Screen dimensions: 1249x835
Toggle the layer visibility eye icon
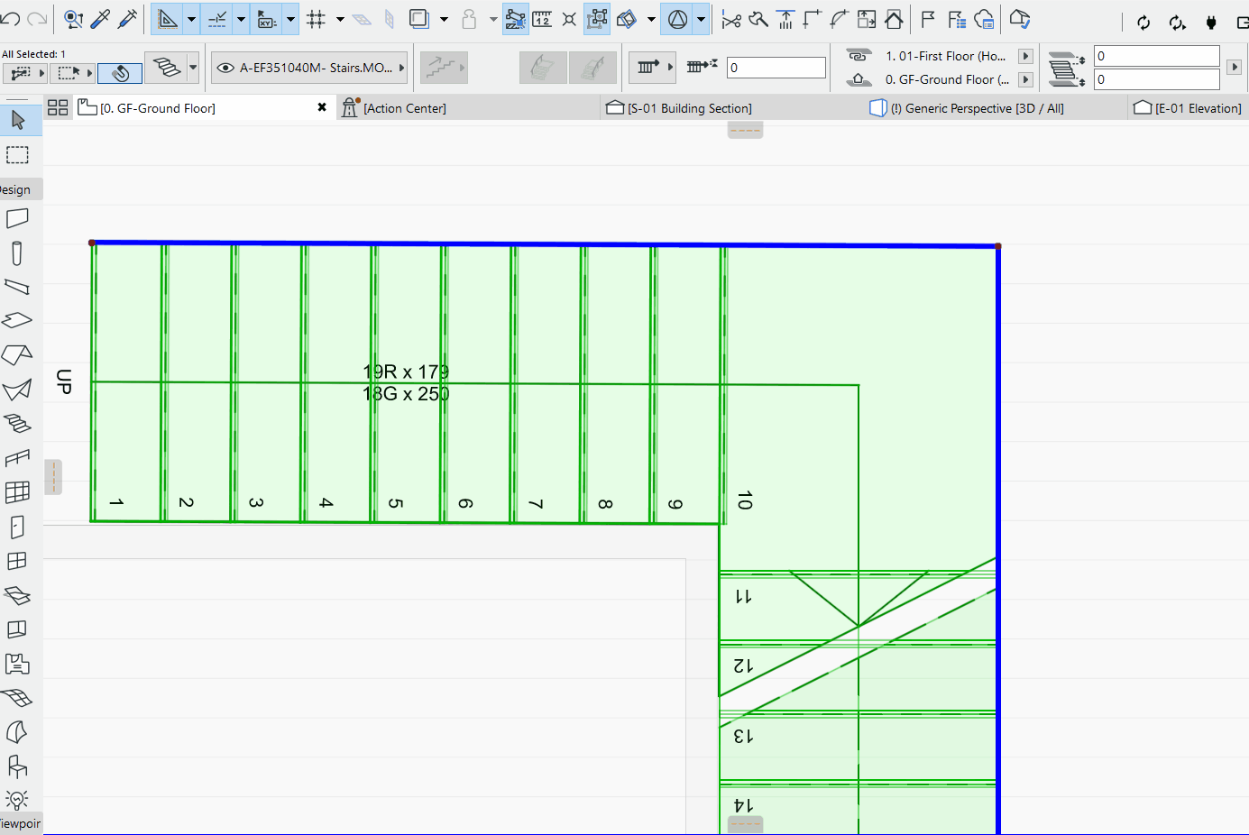click(225, 68)
